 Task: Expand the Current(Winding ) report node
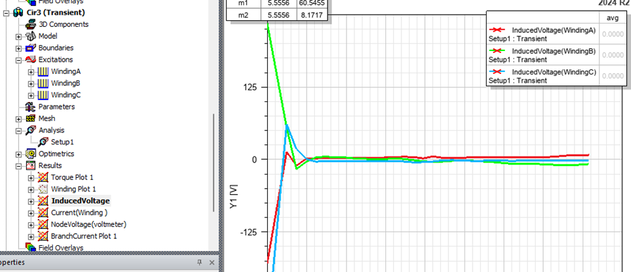point(31,213)
